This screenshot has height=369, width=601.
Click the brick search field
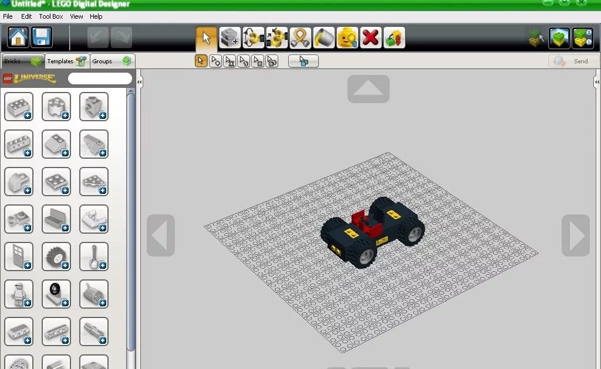(100, 78)
